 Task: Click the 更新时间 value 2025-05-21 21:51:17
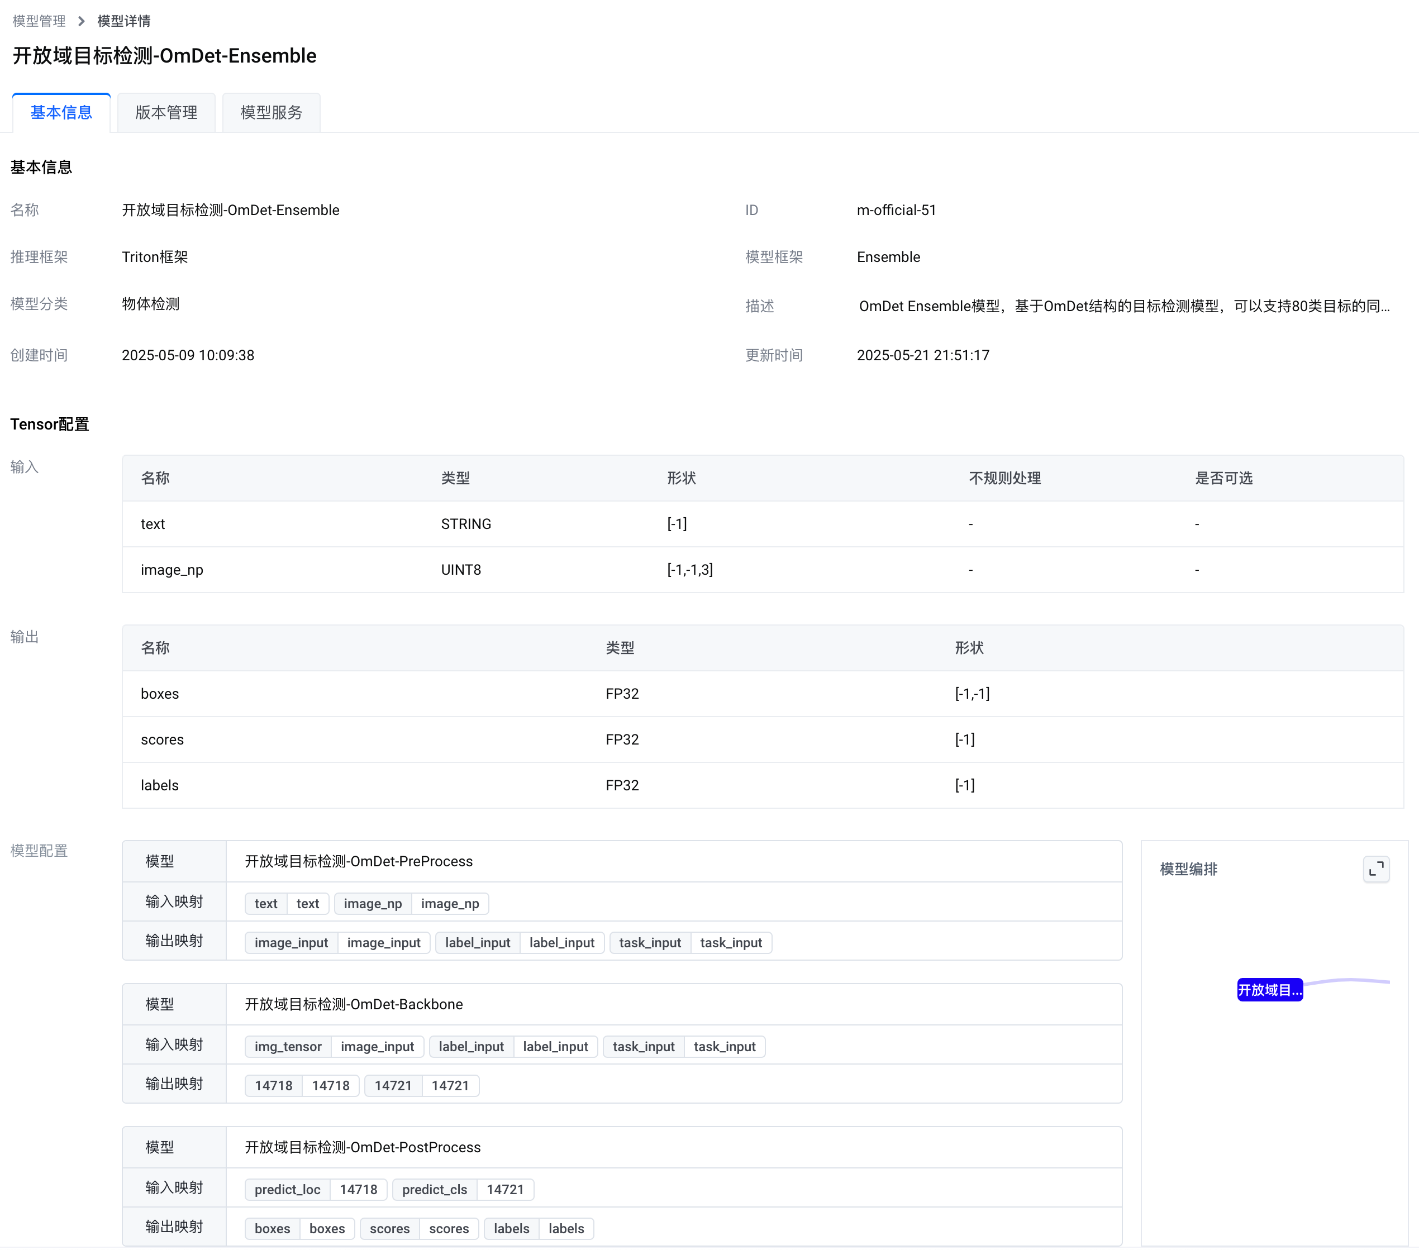[922, 355]
